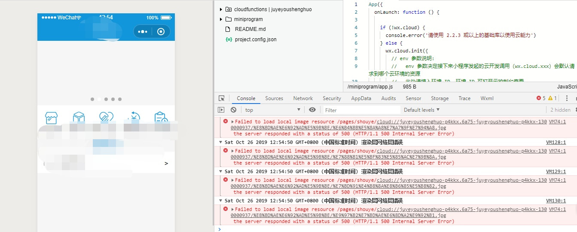
Task: Click the wx.cloud.init({ code line
Action: pos(407,51)
